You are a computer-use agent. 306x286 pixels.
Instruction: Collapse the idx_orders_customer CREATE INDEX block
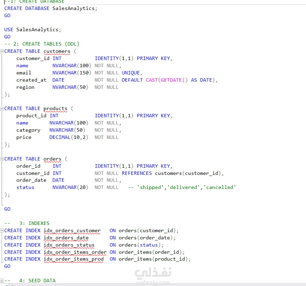pyautogui.click(x=2, y=230)
